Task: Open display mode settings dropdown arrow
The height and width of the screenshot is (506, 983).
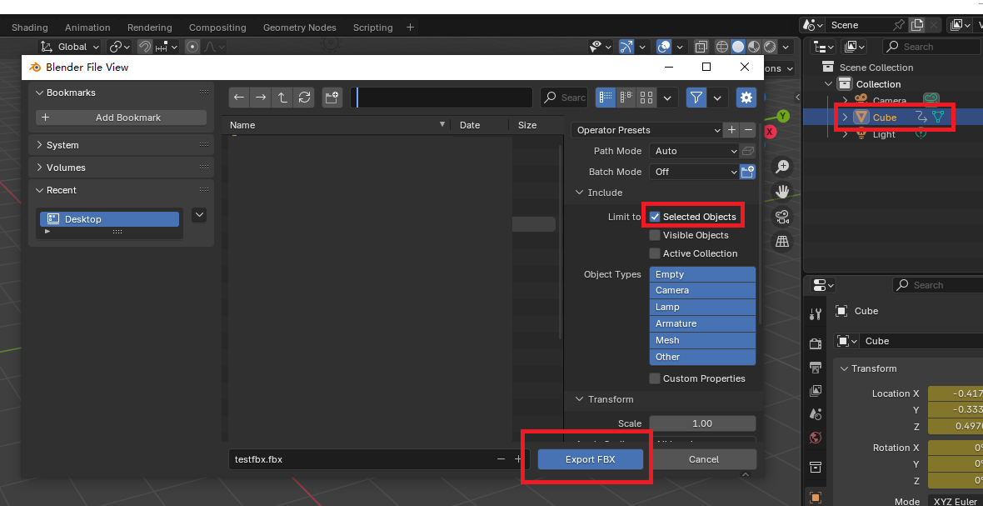Action: (667, 98)
